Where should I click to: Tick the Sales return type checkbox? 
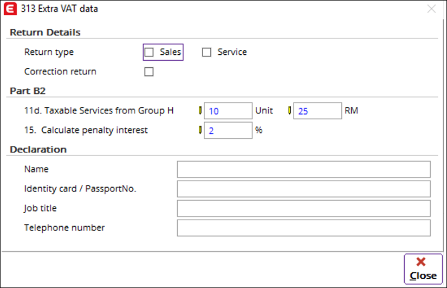149,53
